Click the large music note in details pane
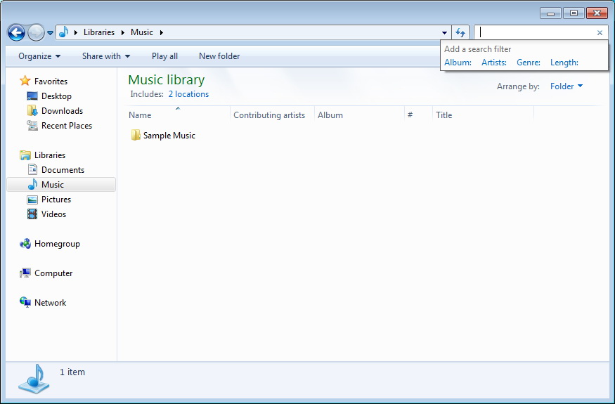The width and height of the screenshot is (615, 404). tap(34, 379)
